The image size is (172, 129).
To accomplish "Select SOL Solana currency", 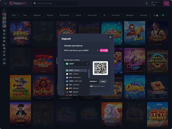I will [76, 74].
